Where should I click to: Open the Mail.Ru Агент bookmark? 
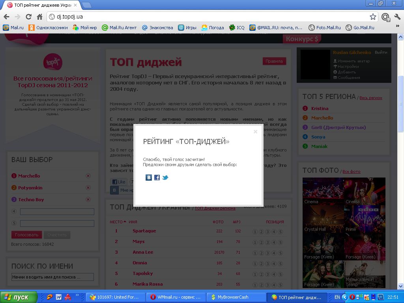119,28
